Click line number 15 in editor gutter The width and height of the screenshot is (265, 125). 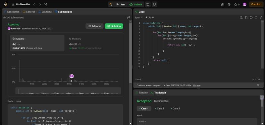139,67
